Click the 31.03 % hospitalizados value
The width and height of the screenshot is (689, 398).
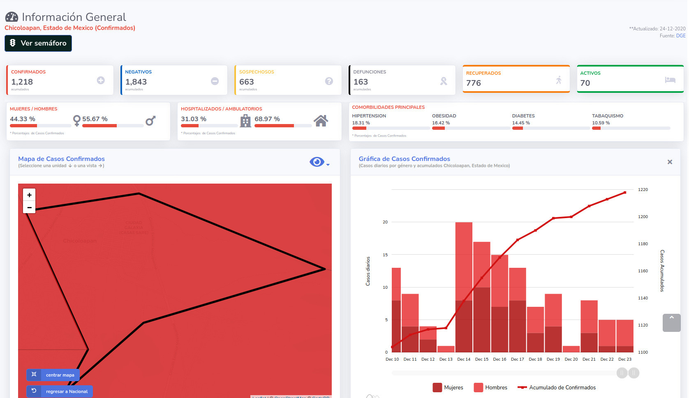pos(194,119)
